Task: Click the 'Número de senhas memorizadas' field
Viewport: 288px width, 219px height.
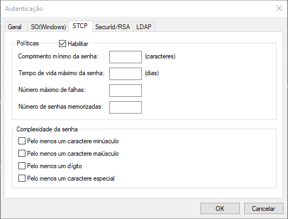Action: click(x=126, y=107)
